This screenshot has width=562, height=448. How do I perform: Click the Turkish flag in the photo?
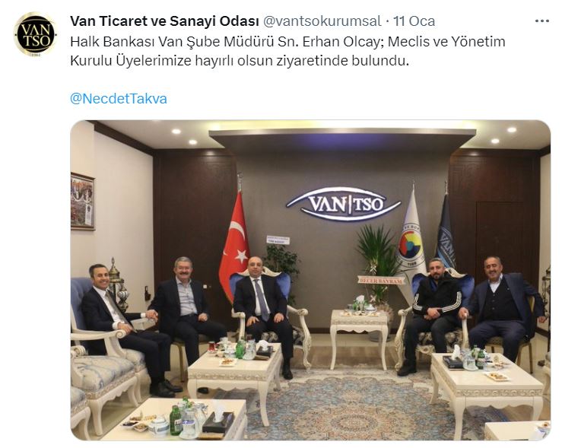(x=233, y=244)
